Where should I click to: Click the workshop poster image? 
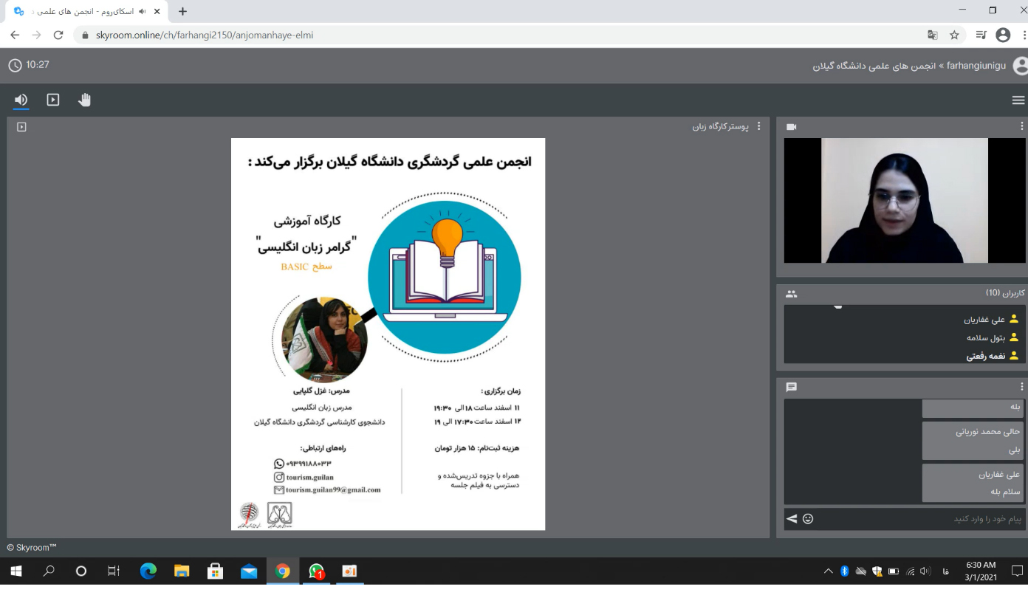pyautogui.click(x=388, y=334)
